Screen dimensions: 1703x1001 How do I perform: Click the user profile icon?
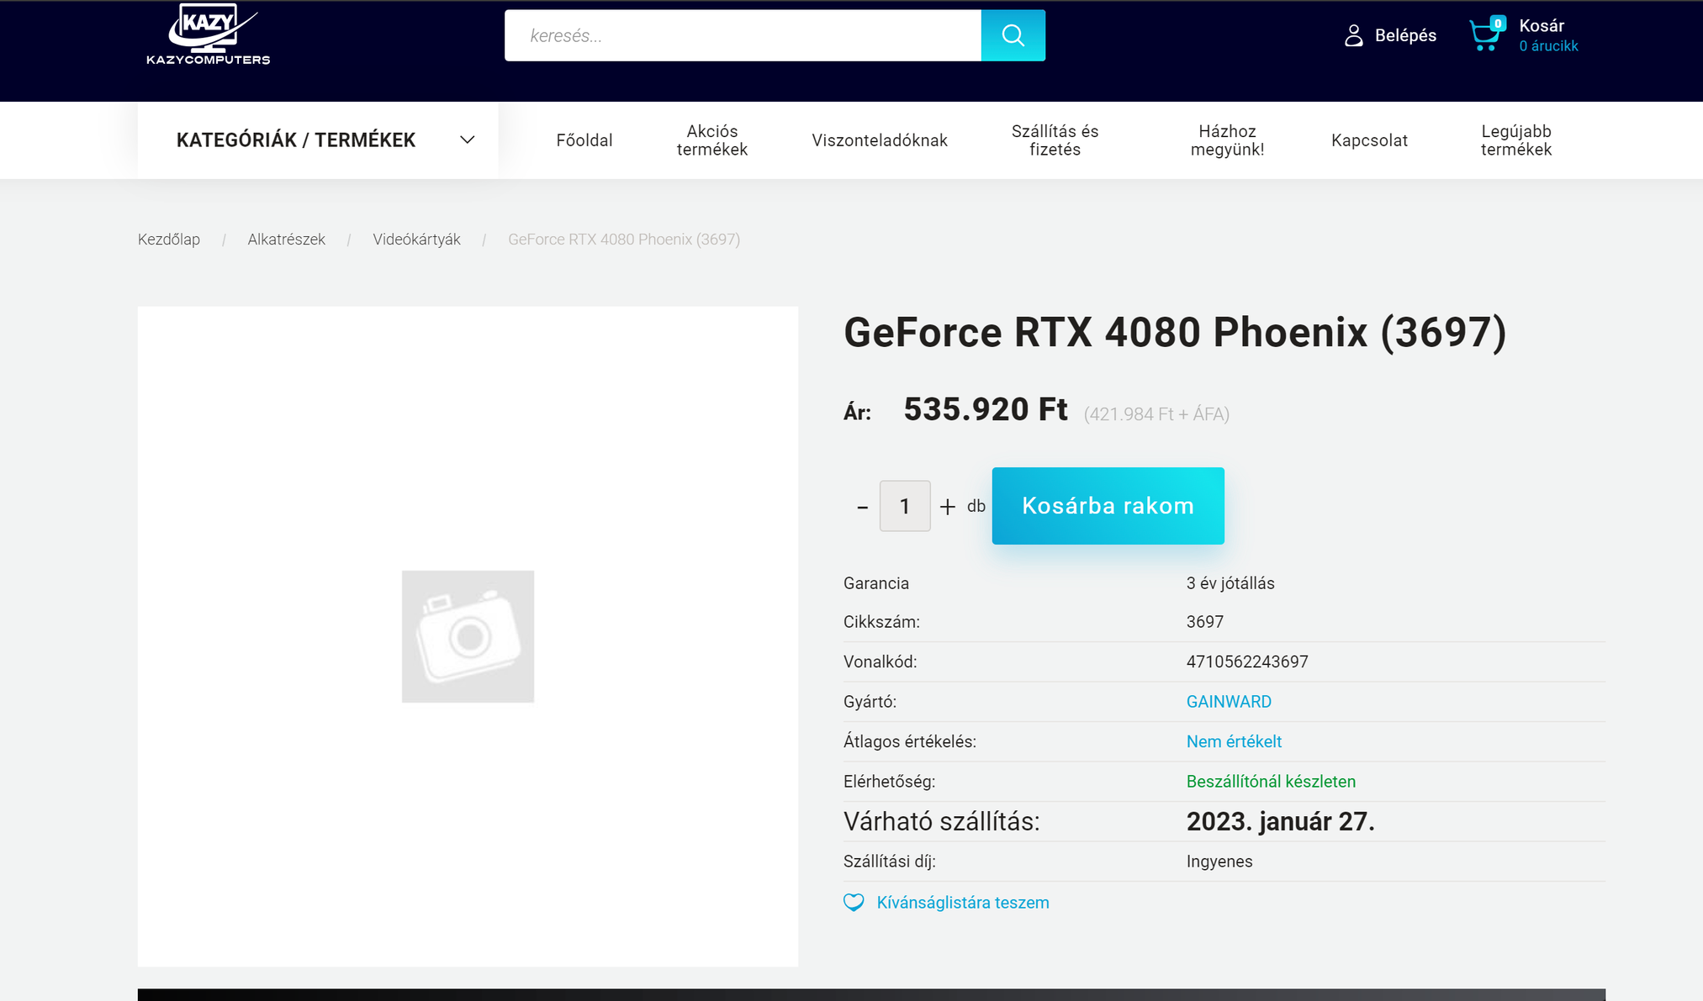1353,35
